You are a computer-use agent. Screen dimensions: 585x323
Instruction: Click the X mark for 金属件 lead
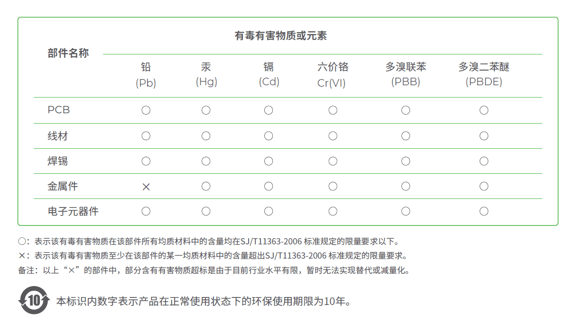(146, 187)
